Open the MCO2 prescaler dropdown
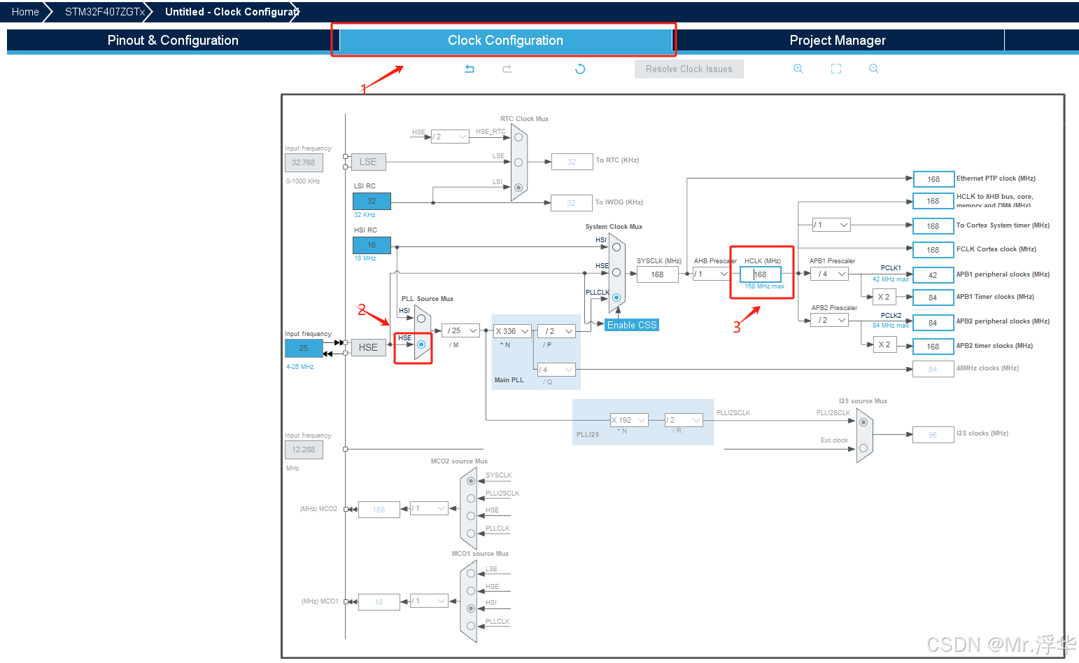The image size is (1079, 663). coord(429,508)
